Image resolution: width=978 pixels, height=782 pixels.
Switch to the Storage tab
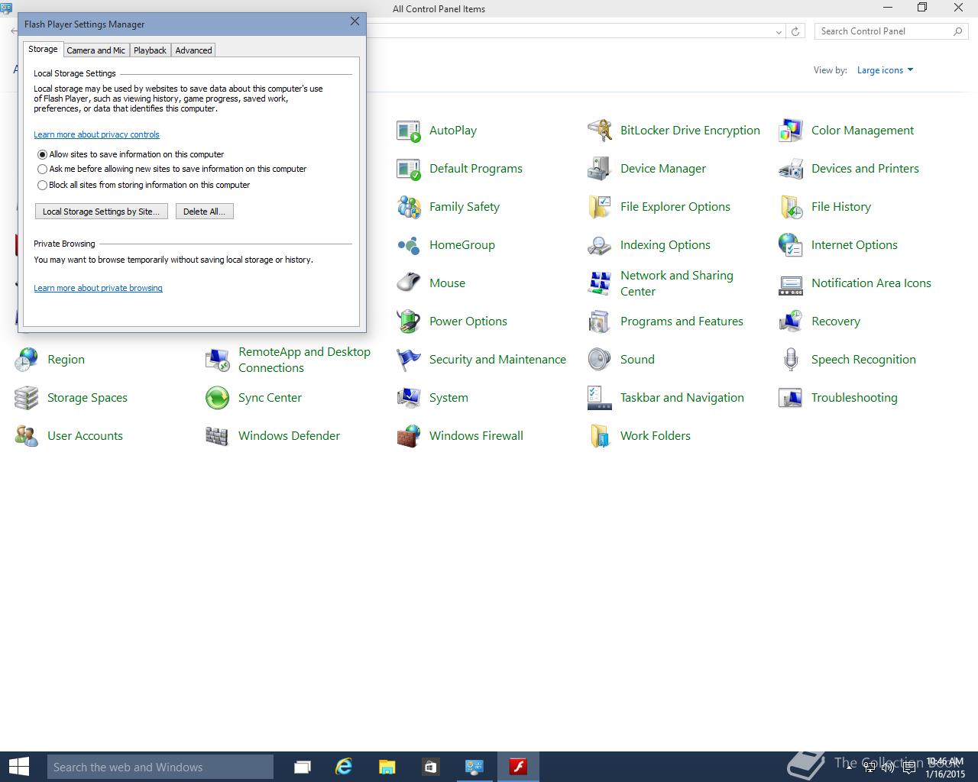tap(43, 49)
